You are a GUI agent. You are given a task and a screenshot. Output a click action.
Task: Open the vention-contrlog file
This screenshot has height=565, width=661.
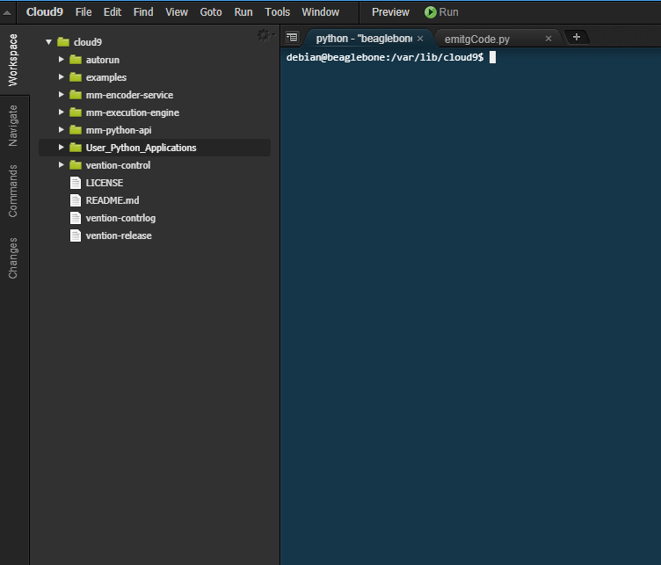(x=120, y=218)
